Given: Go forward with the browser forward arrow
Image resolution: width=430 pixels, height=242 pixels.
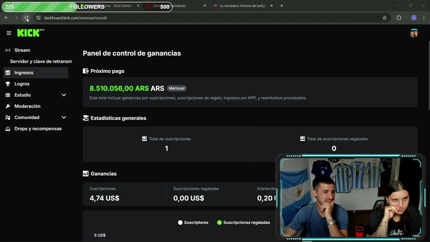Looking at the screenshot, I should point(16,18).
